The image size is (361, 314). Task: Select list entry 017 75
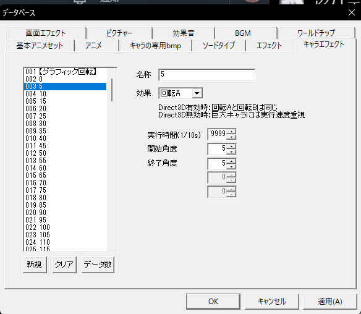[65, 190]
